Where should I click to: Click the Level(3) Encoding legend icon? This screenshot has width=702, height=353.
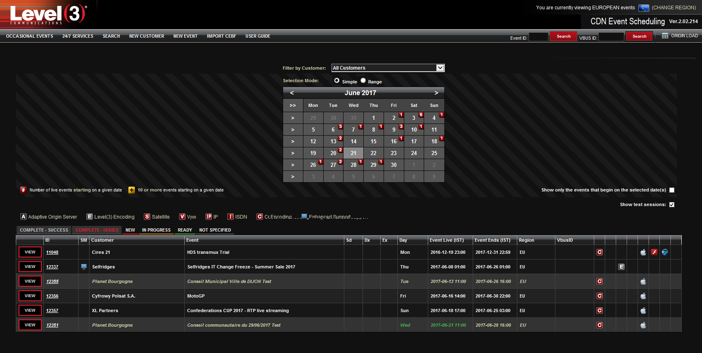(90, 217)
